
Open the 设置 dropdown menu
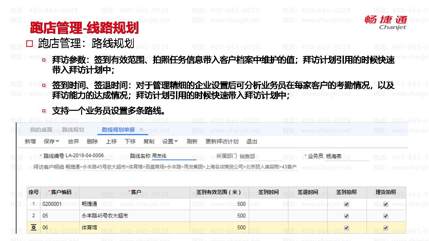tap(170, 142)
